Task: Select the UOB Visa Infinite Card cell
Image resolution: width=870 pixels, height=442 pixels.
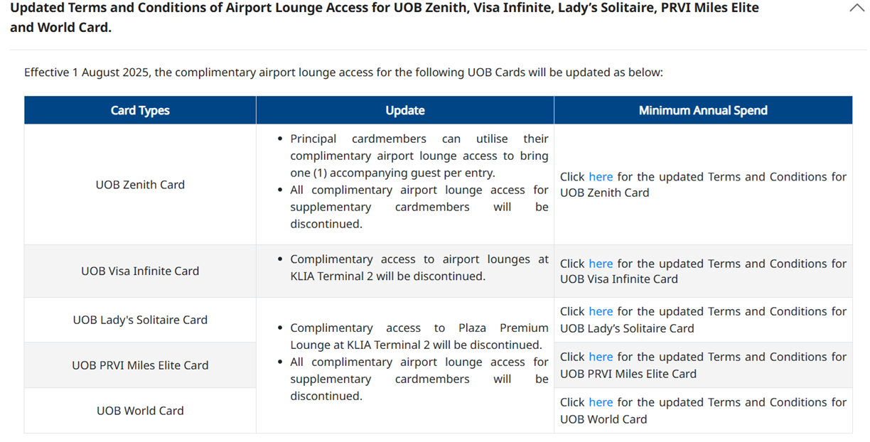Action: (140, 271)
